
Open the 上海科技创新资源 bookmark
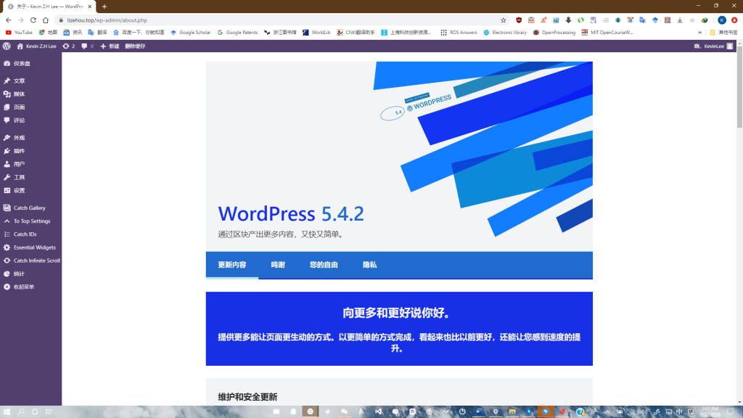coord(406,33)
